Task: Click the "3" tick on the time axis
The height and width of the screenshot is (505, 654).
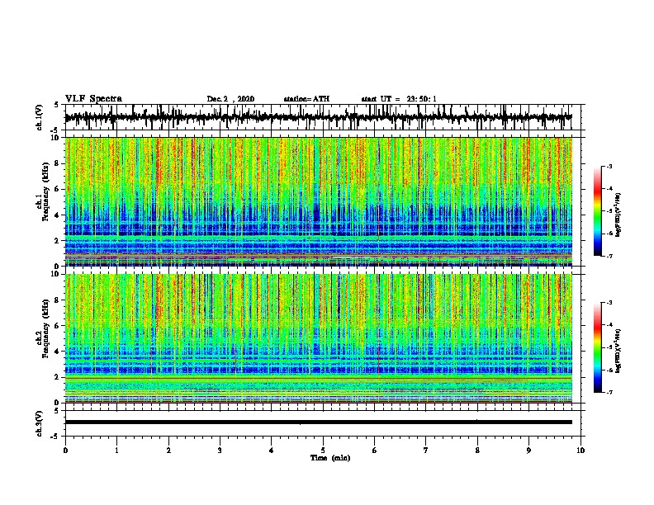Action: [x=220, y=450]
